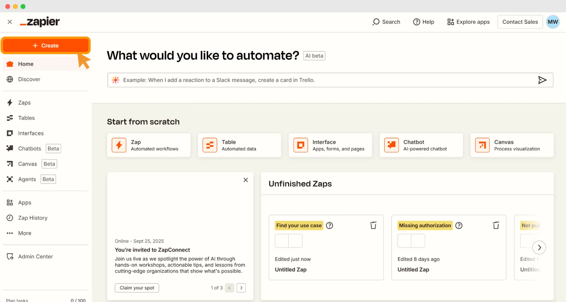
Task: Click the AI sparkle icon in prompt
Action: click(x=116, y=80)
